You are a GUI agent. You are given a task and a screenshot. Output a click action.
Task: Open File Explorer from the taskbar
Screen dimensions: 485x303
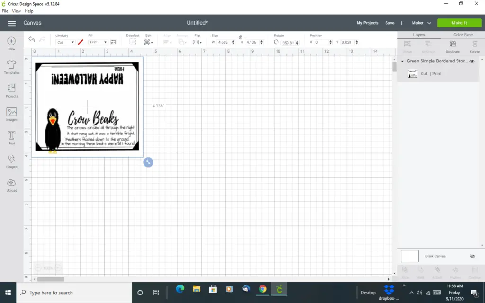point(197,289)
